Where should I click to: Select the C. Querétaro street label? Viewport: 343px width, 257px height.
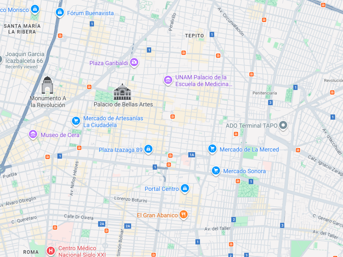pyautogui.click(x=24, y=219)
